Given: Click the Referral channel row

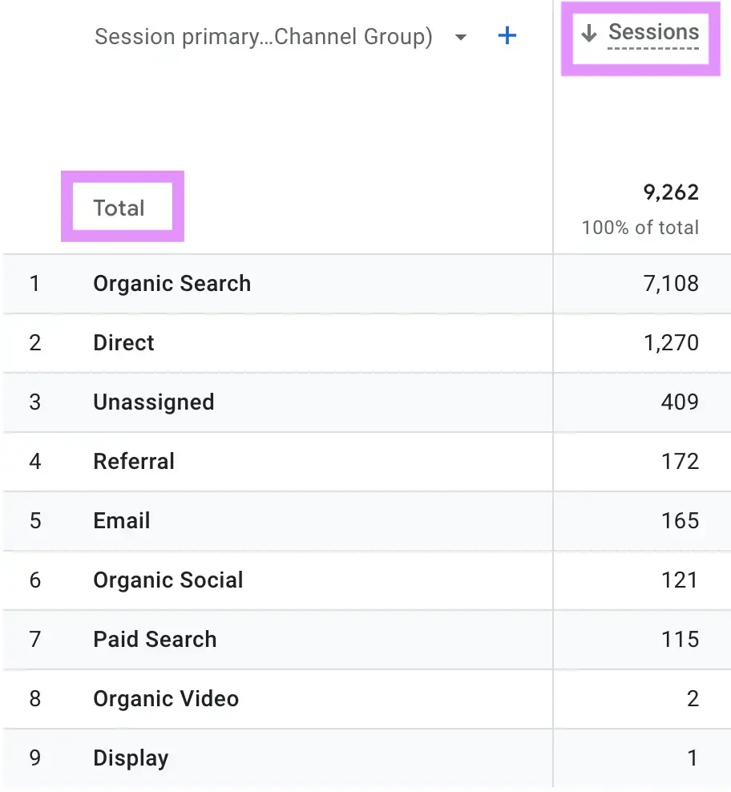Looking at the screenshot, I should (x=134, y=462).
